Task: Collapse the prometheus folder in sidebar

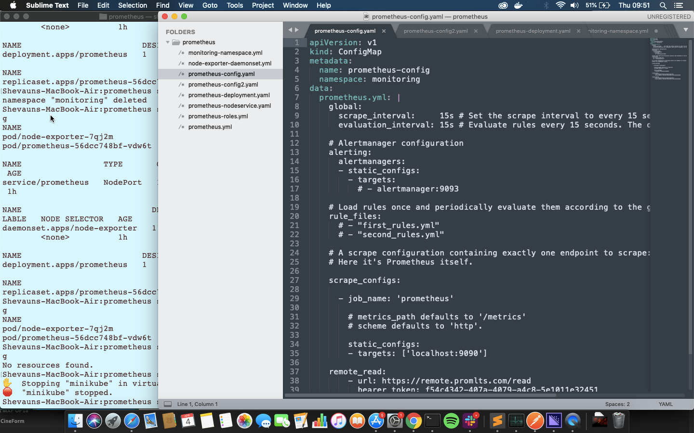Action: pyautogui.click(x=168, y=42)
